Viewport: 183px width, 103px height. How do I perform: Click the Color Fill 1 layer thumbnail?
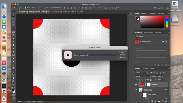coord(142,84)
